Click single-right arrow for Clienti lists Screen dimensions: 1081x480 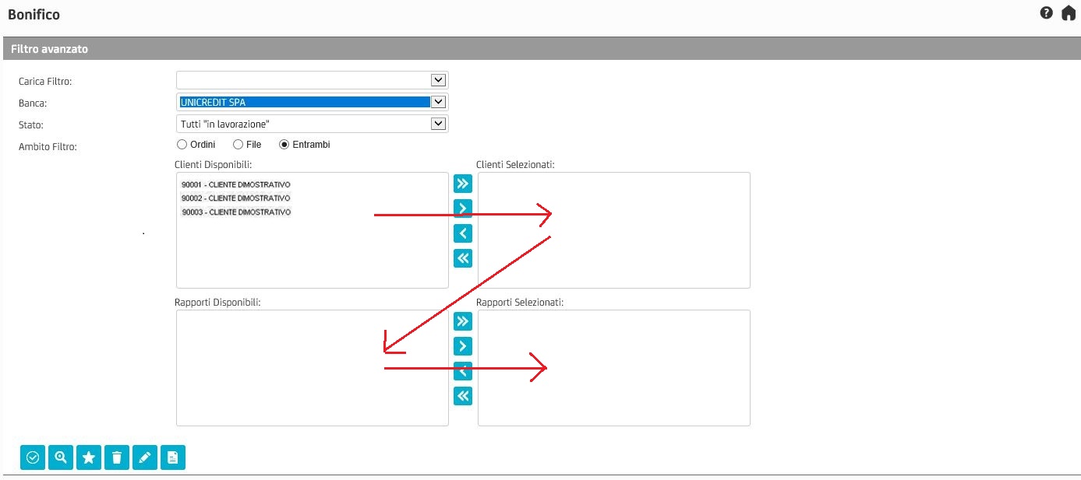tap(463, 208)
